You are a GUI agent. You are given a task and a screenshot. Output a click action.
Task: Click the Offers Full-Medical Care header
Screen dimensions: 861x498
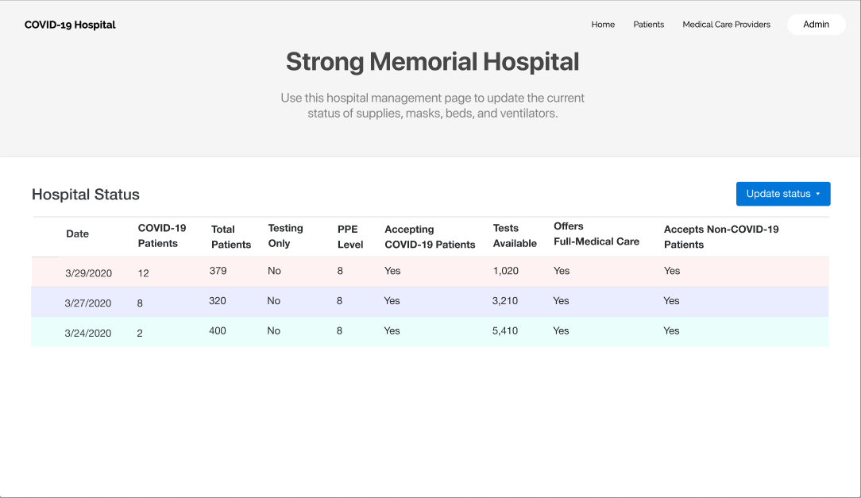coord(597,234)
